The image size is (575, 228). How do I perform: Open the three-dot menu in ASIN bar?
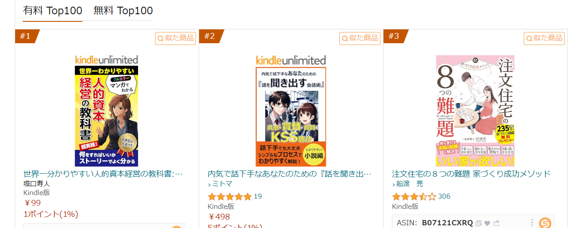(x=532, y=223)
